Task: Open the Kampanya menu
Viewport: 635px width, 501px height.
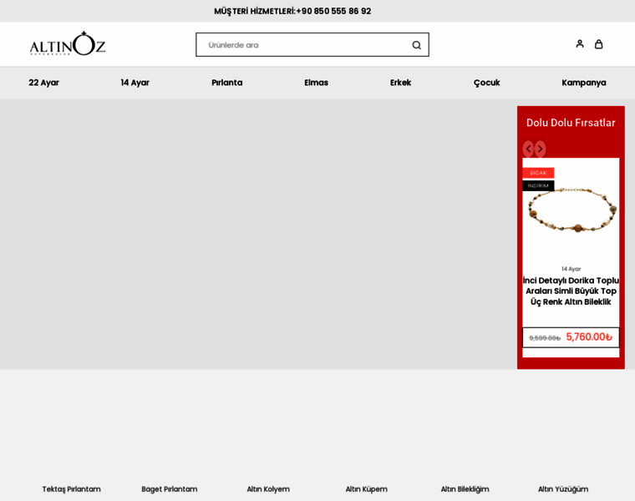Action: pos(583,83)
